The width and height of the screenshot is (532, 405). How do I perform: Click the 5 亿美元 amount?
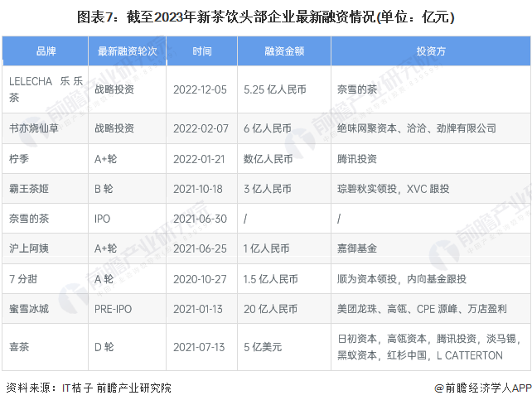[263, 347]
